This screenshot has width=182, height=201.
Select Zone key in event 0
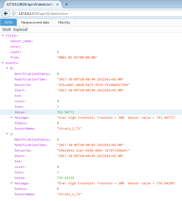coord(19,107)
